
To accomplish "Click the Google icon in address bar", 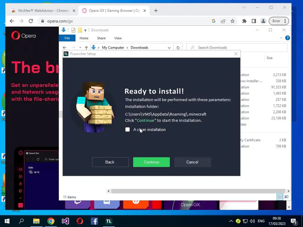I will tap(214, 21).
